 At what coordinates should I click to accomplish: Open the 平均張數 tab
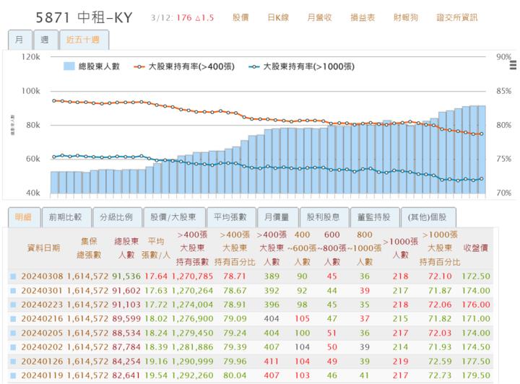pyautogui.click(x=231, y=217)
